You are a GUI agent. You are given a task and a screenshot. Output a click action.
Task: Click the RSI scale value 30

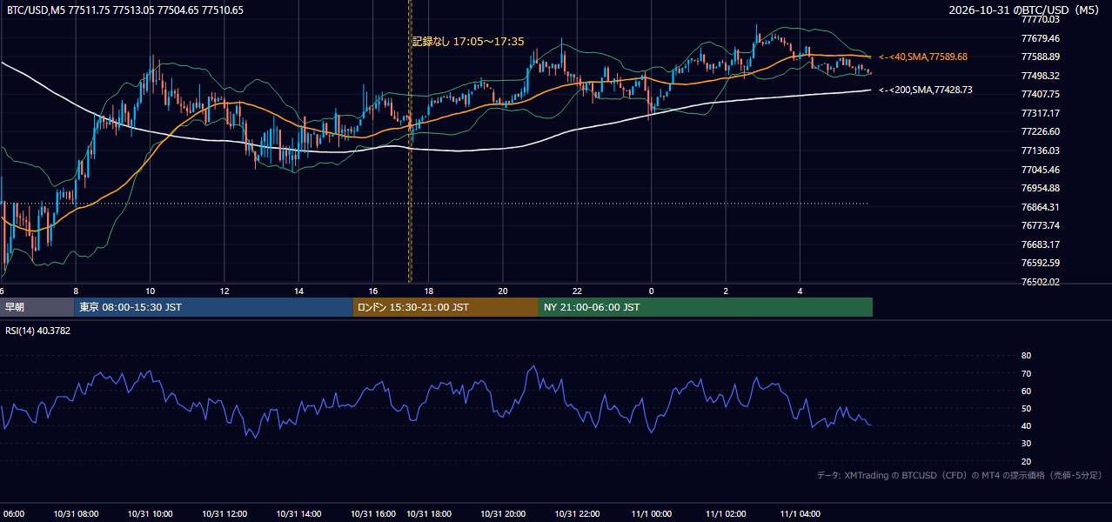point(1026,444)
